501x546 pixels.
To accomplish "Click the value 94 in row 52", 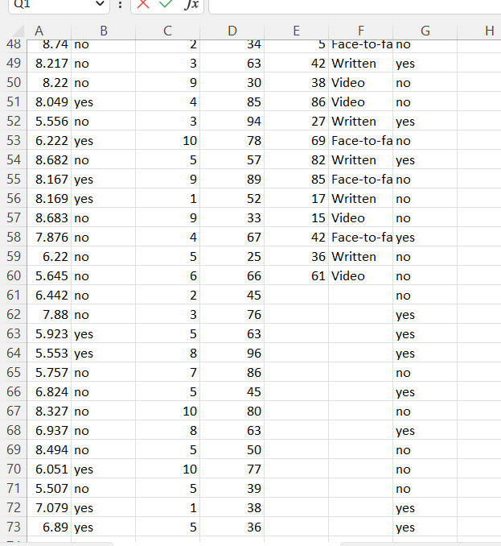I will [232, 121].
